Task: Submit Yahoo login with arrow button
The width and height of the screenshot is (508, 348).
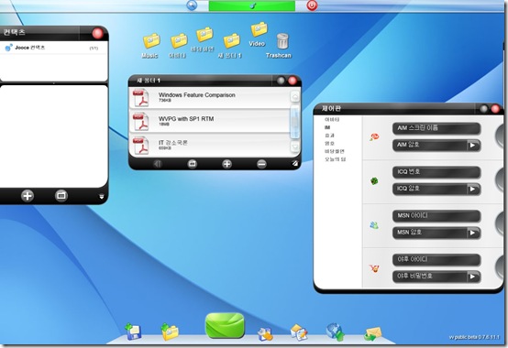Action: [x=473, y=277]
